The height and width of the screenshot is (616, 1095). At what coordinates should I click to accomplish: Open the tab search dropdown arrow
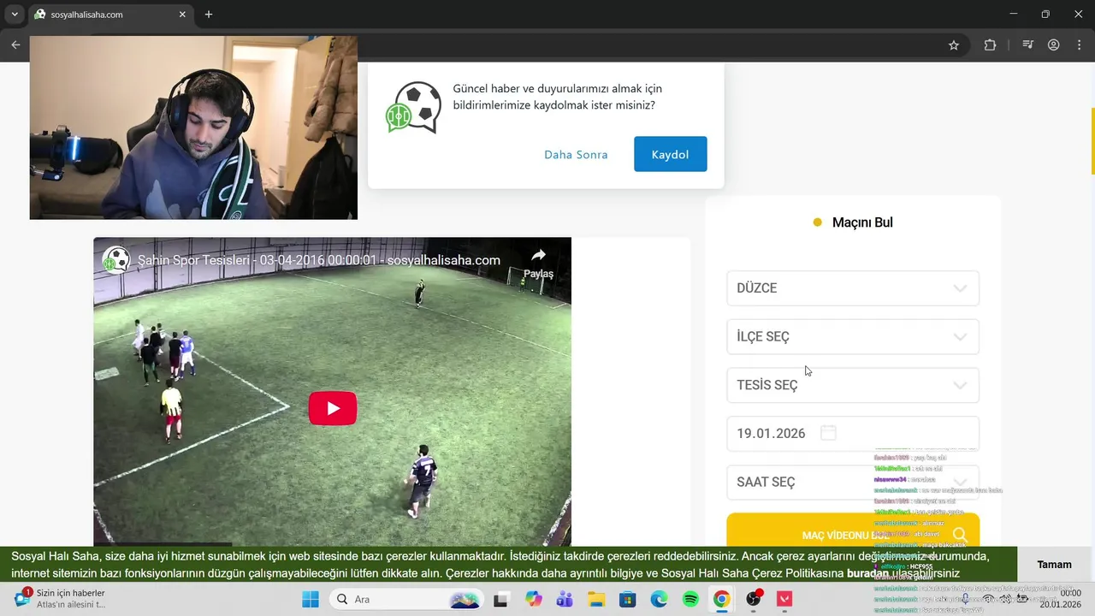[15, 15]
